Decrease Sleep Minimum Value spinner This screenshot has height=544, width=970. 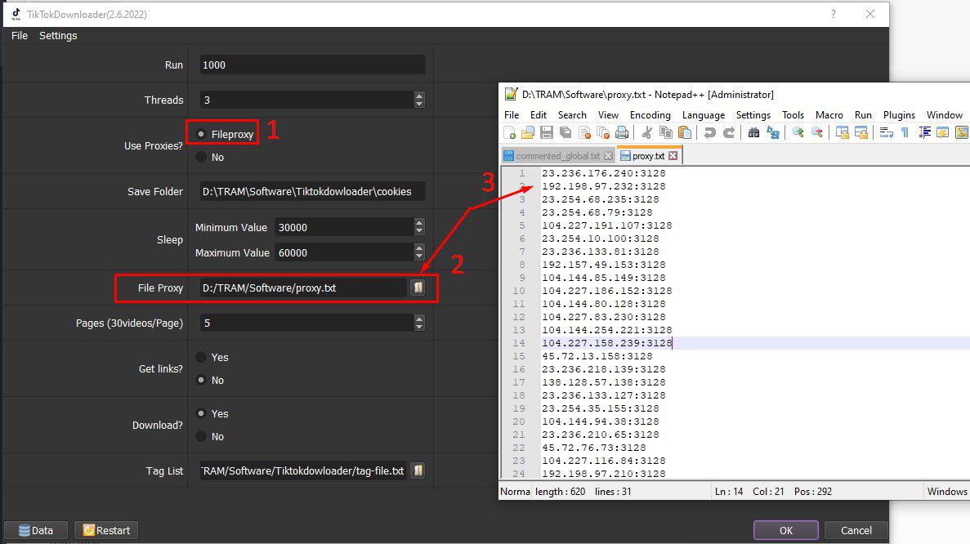419,230
